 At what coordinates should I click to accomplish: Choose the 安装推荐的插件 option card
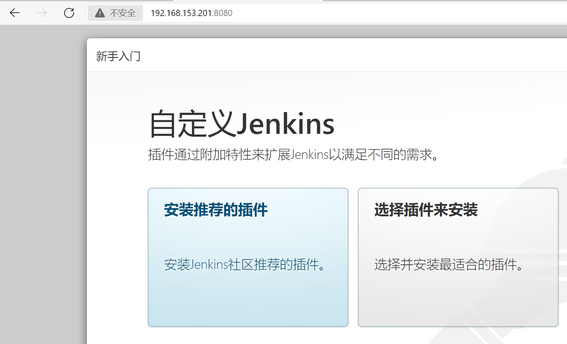[248, 257]
